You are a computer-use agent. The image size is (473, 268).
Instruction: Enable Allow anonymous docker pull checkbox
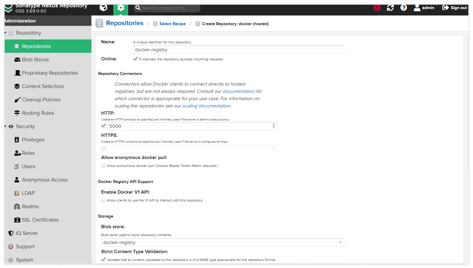click(x=104, y=166)
